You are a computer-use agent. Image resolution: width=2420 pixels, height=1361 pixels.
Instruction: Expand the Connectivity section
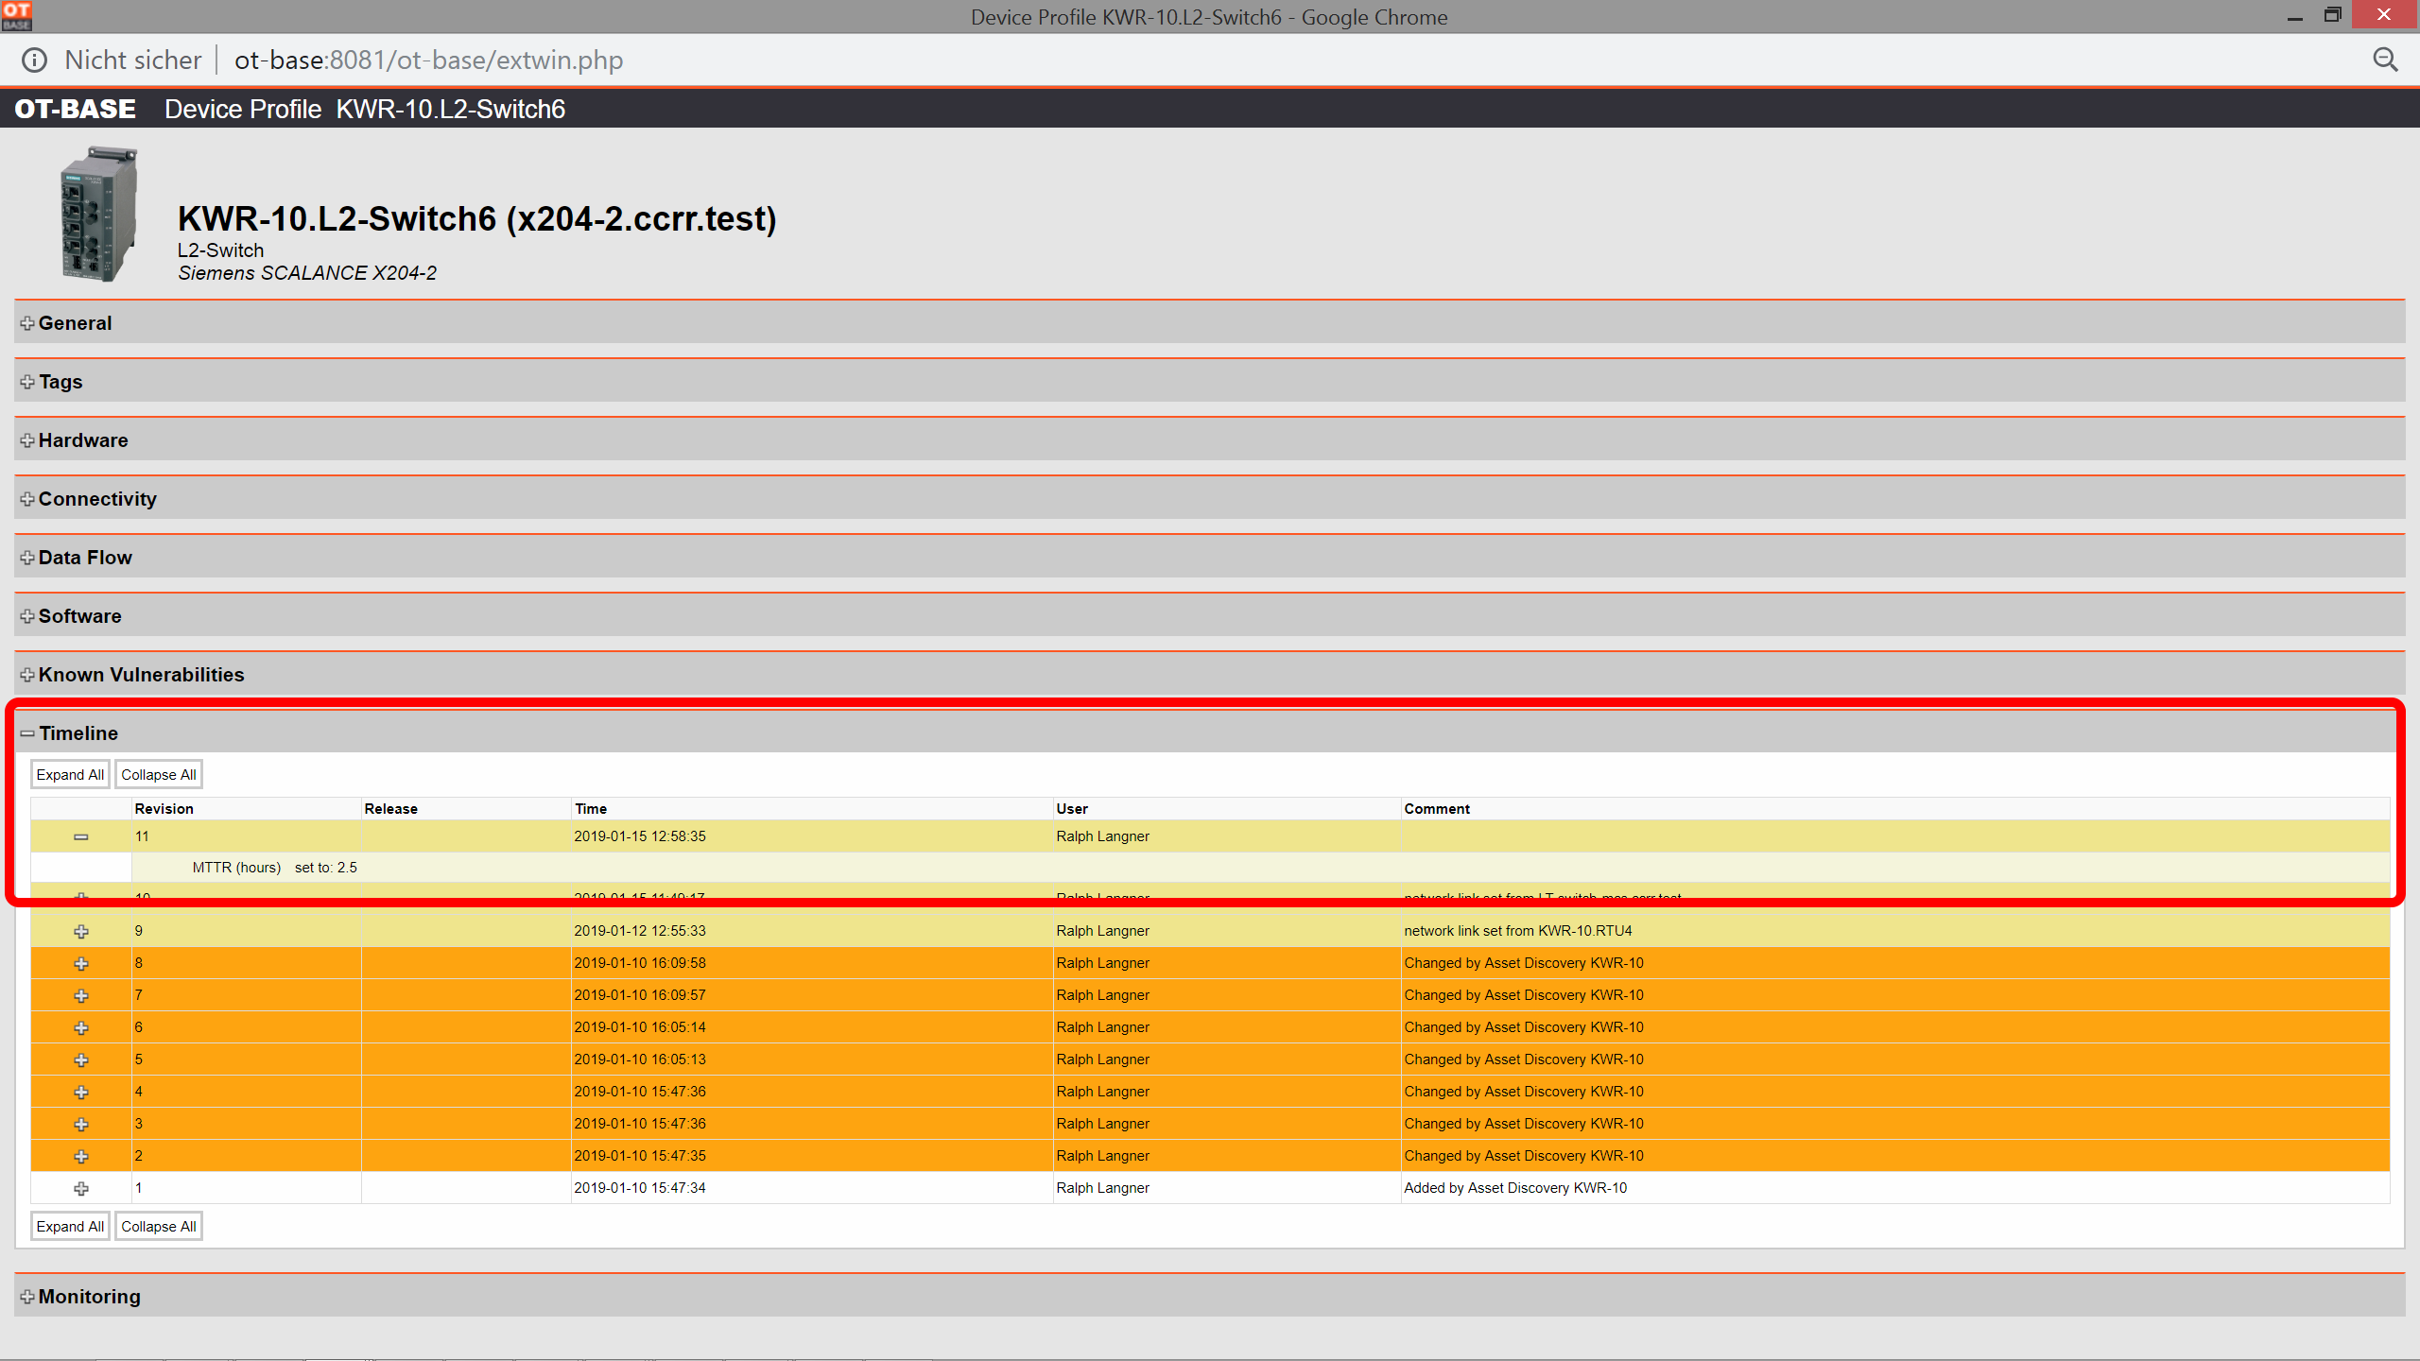pos(27,499)
